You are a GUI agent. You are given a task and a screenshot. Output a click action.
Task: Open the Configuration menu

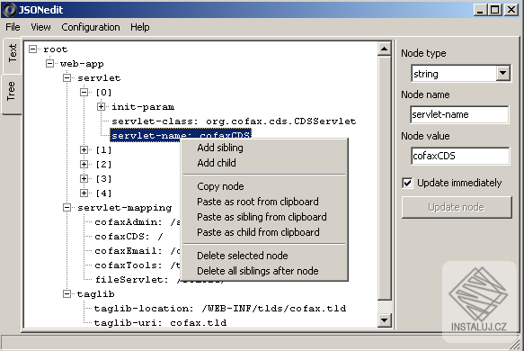(91, 27)
